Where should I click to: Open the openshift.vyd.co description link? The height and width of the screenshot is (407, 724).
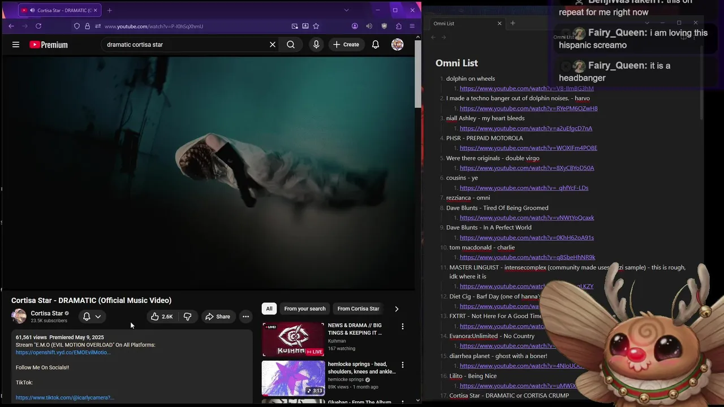(x=63, y=352)
